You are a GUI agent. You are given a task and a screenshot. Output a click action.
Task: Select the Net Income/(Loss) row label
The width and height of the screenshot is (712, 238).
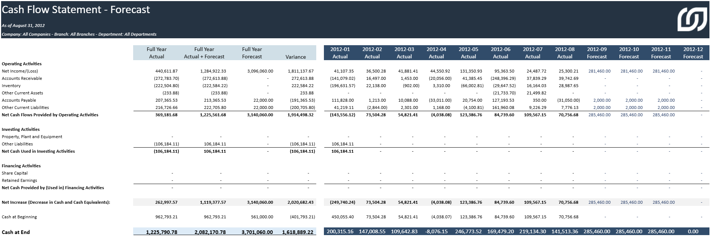click(x=20, y=71)
